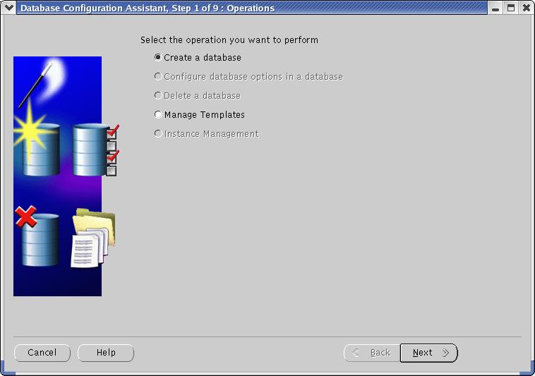Click the database with red checkmarks icon
535x376 pixels.
93,150
